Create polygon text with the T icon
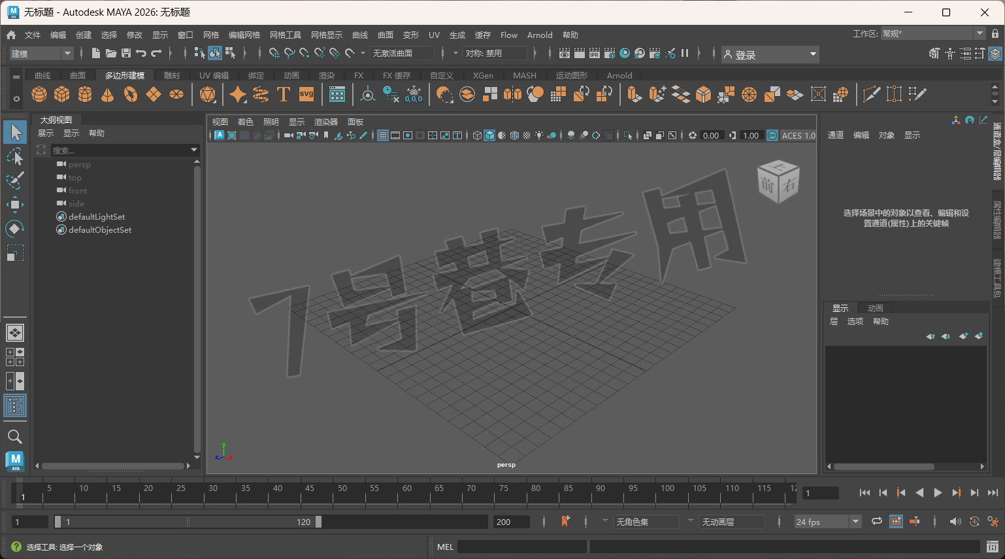The height and width of the screenshot is (559, 1005). coord(284,94)
